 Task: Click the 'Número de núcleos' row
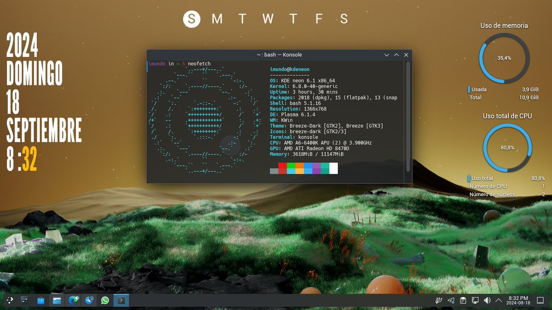click(x=506, y=194)
